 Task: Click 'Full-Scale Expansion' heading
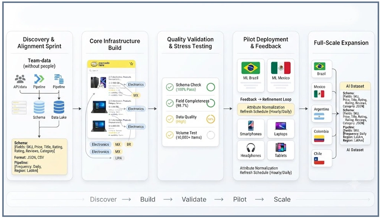[x=341, y=43]
